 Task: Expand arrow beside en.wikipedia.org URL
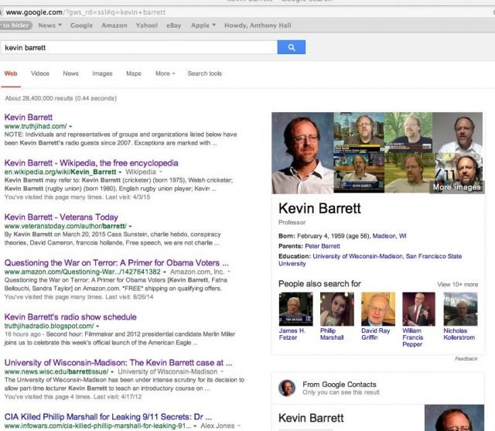click(x=120, y=172)
